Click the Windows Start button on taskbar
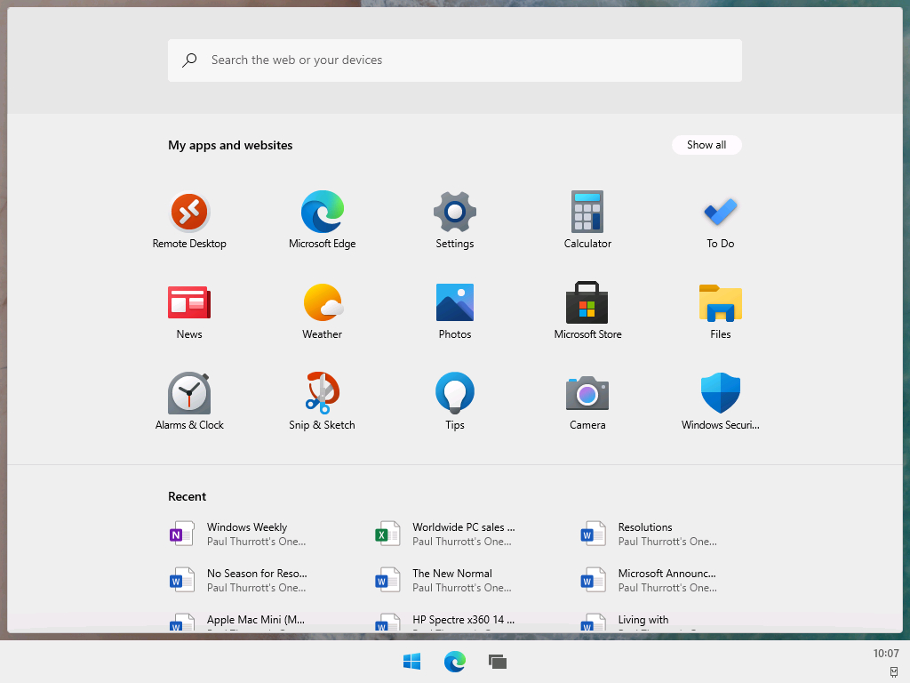Screen dimensions: 910x683 [x=412, y=662]
